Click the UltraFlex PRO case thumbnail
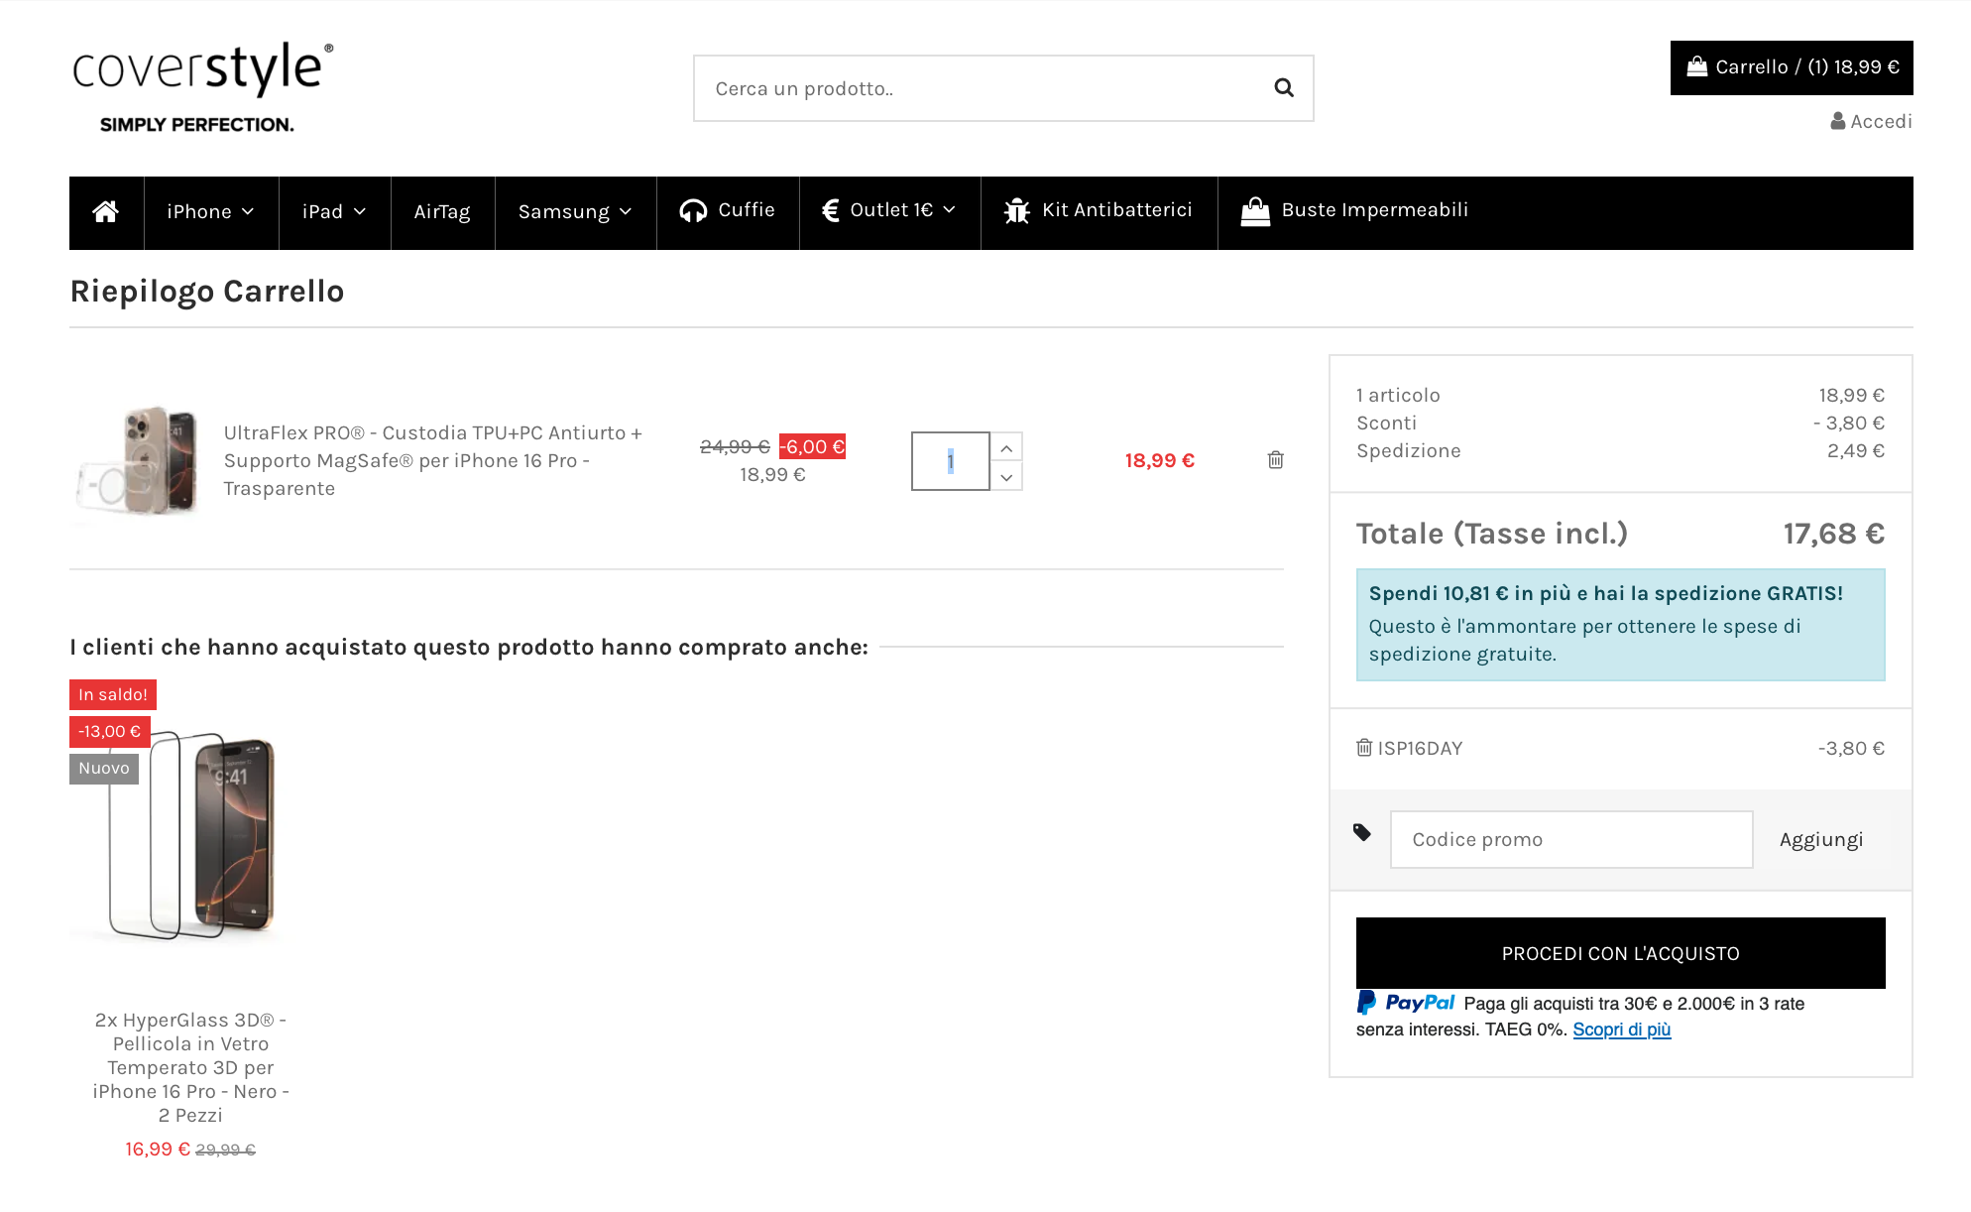 click(x=139, y=460)
